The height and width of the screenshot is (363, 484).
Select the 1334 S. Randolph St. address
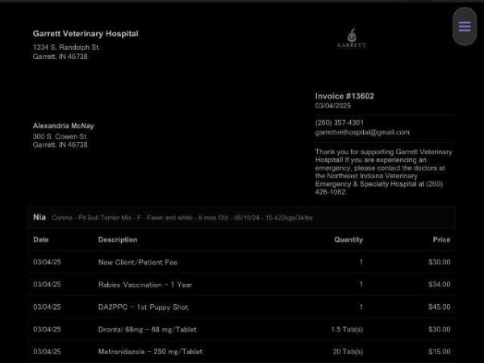[66, 48]
